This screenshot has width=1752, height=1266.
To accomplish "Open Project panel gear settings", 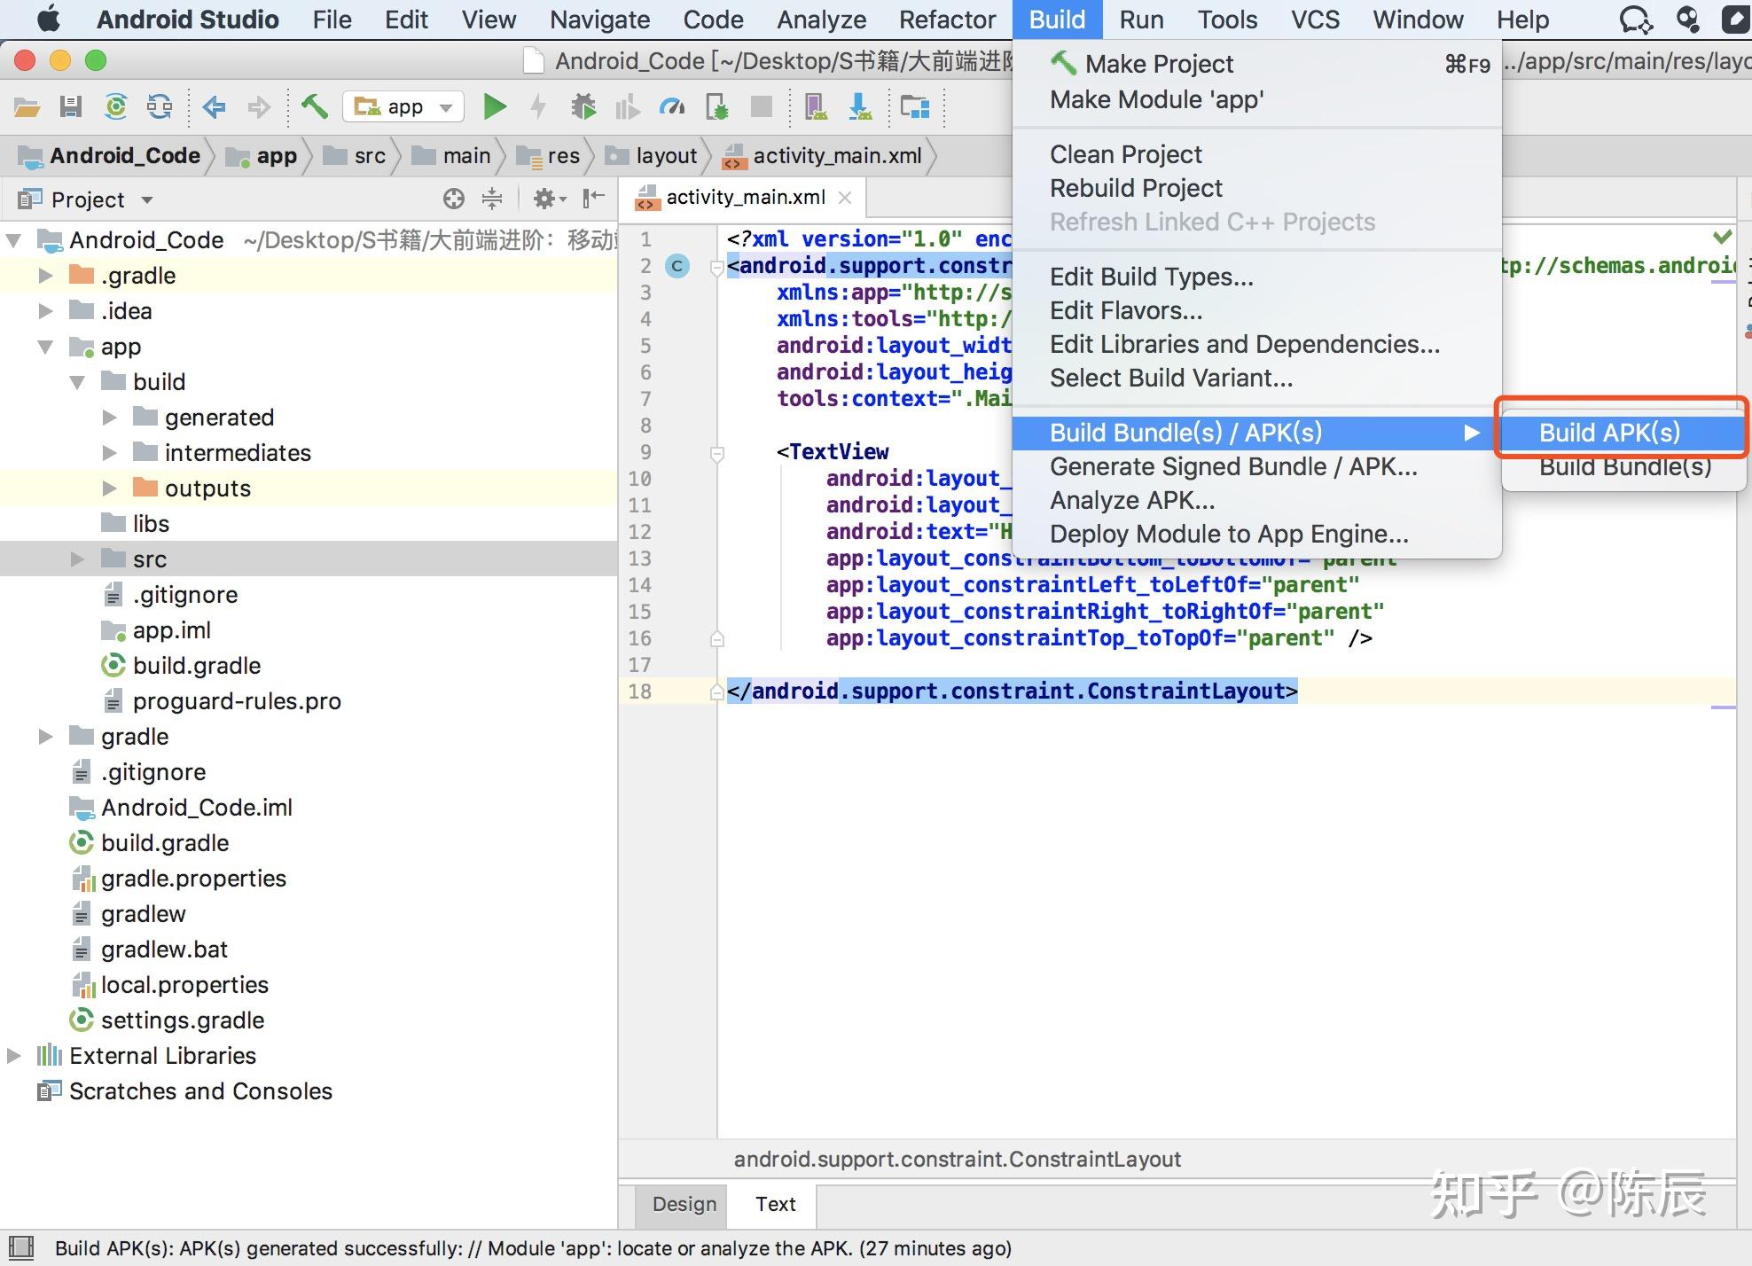I will tap(546, 199).
